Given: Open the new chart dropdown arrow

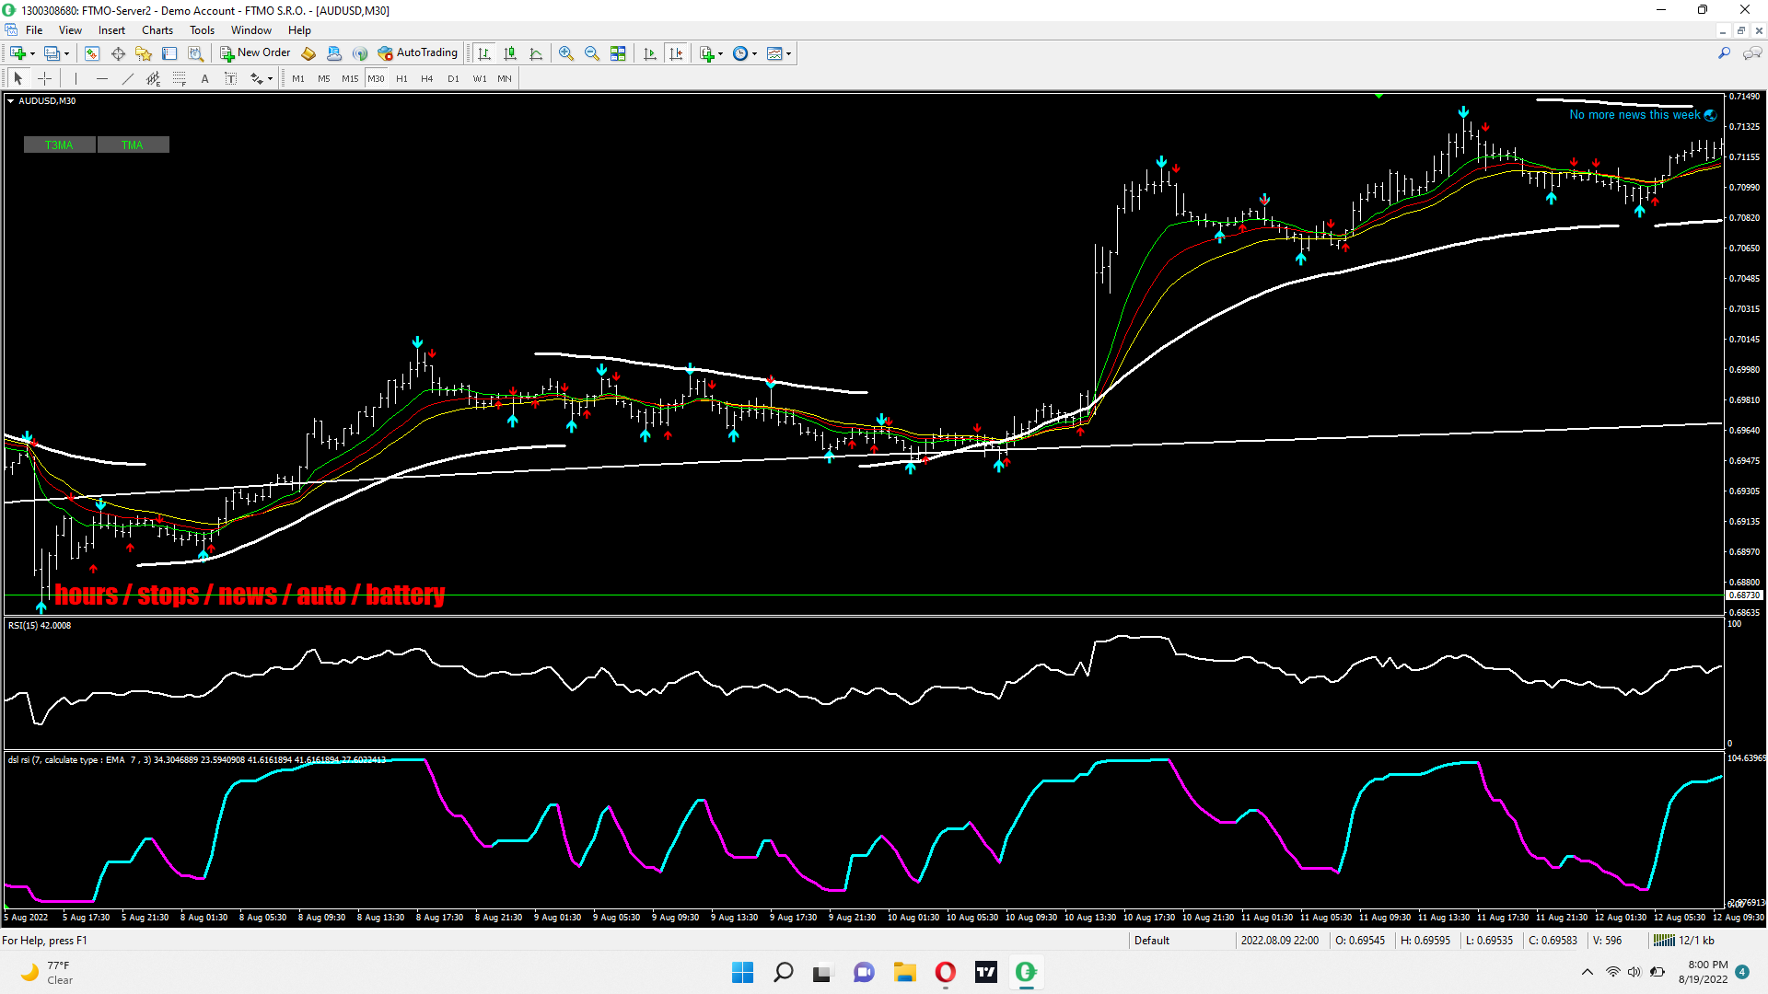Looking at the screenshot, I should (x=33, y=53).
